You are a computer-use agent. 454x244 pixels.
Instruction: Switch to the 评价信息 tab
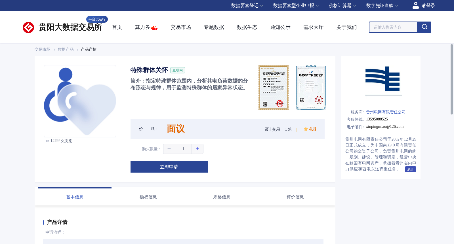[295, 197]
